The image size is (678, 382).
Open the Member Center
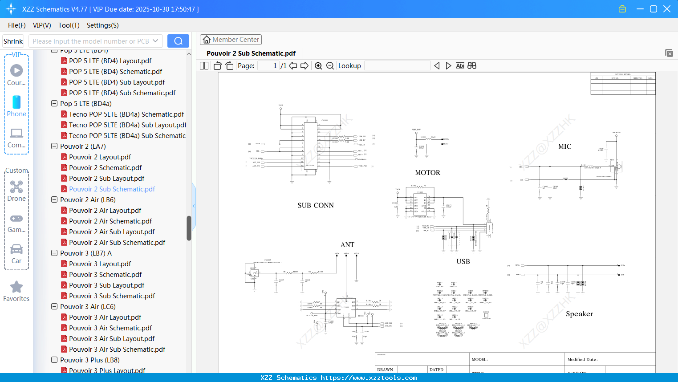click(231, 39)
